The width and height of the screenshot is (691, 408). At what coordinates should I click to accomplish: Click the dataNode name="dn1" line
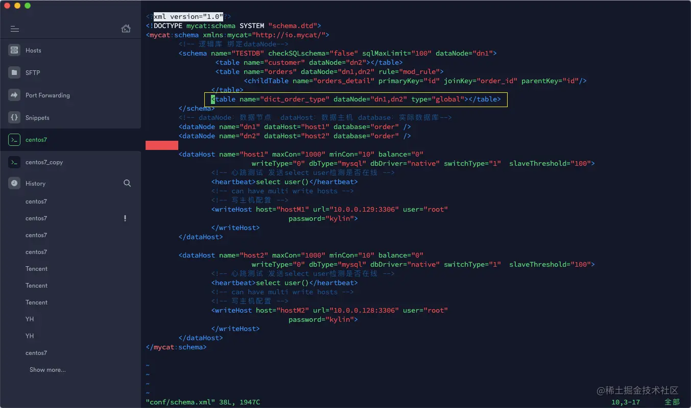[x=295, y=126]
